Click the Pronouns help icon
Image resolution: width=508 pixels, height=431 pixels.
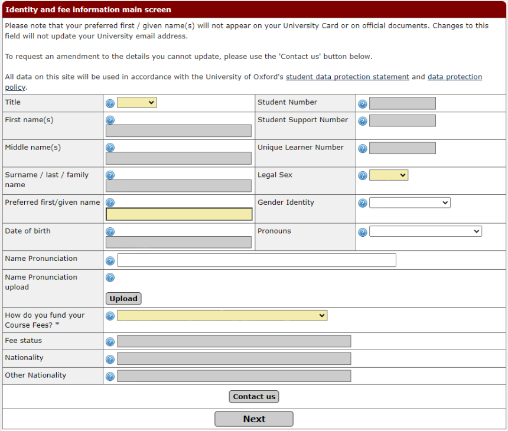tap(363, 232)
